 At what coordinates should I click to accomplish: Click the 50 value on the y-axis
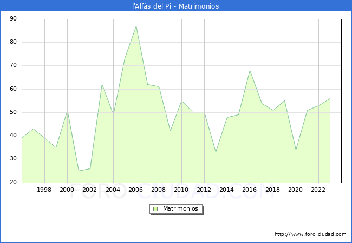click(x=13, y=112)
